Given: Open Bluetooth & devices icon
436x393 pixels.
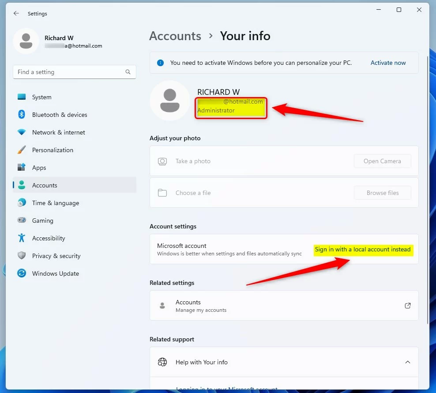Looking at the screenshot, I should (22, 115).
